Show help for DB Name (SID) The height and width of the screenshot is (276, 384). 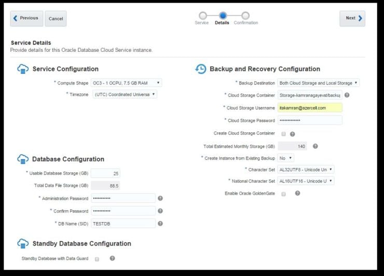[160, 224]
